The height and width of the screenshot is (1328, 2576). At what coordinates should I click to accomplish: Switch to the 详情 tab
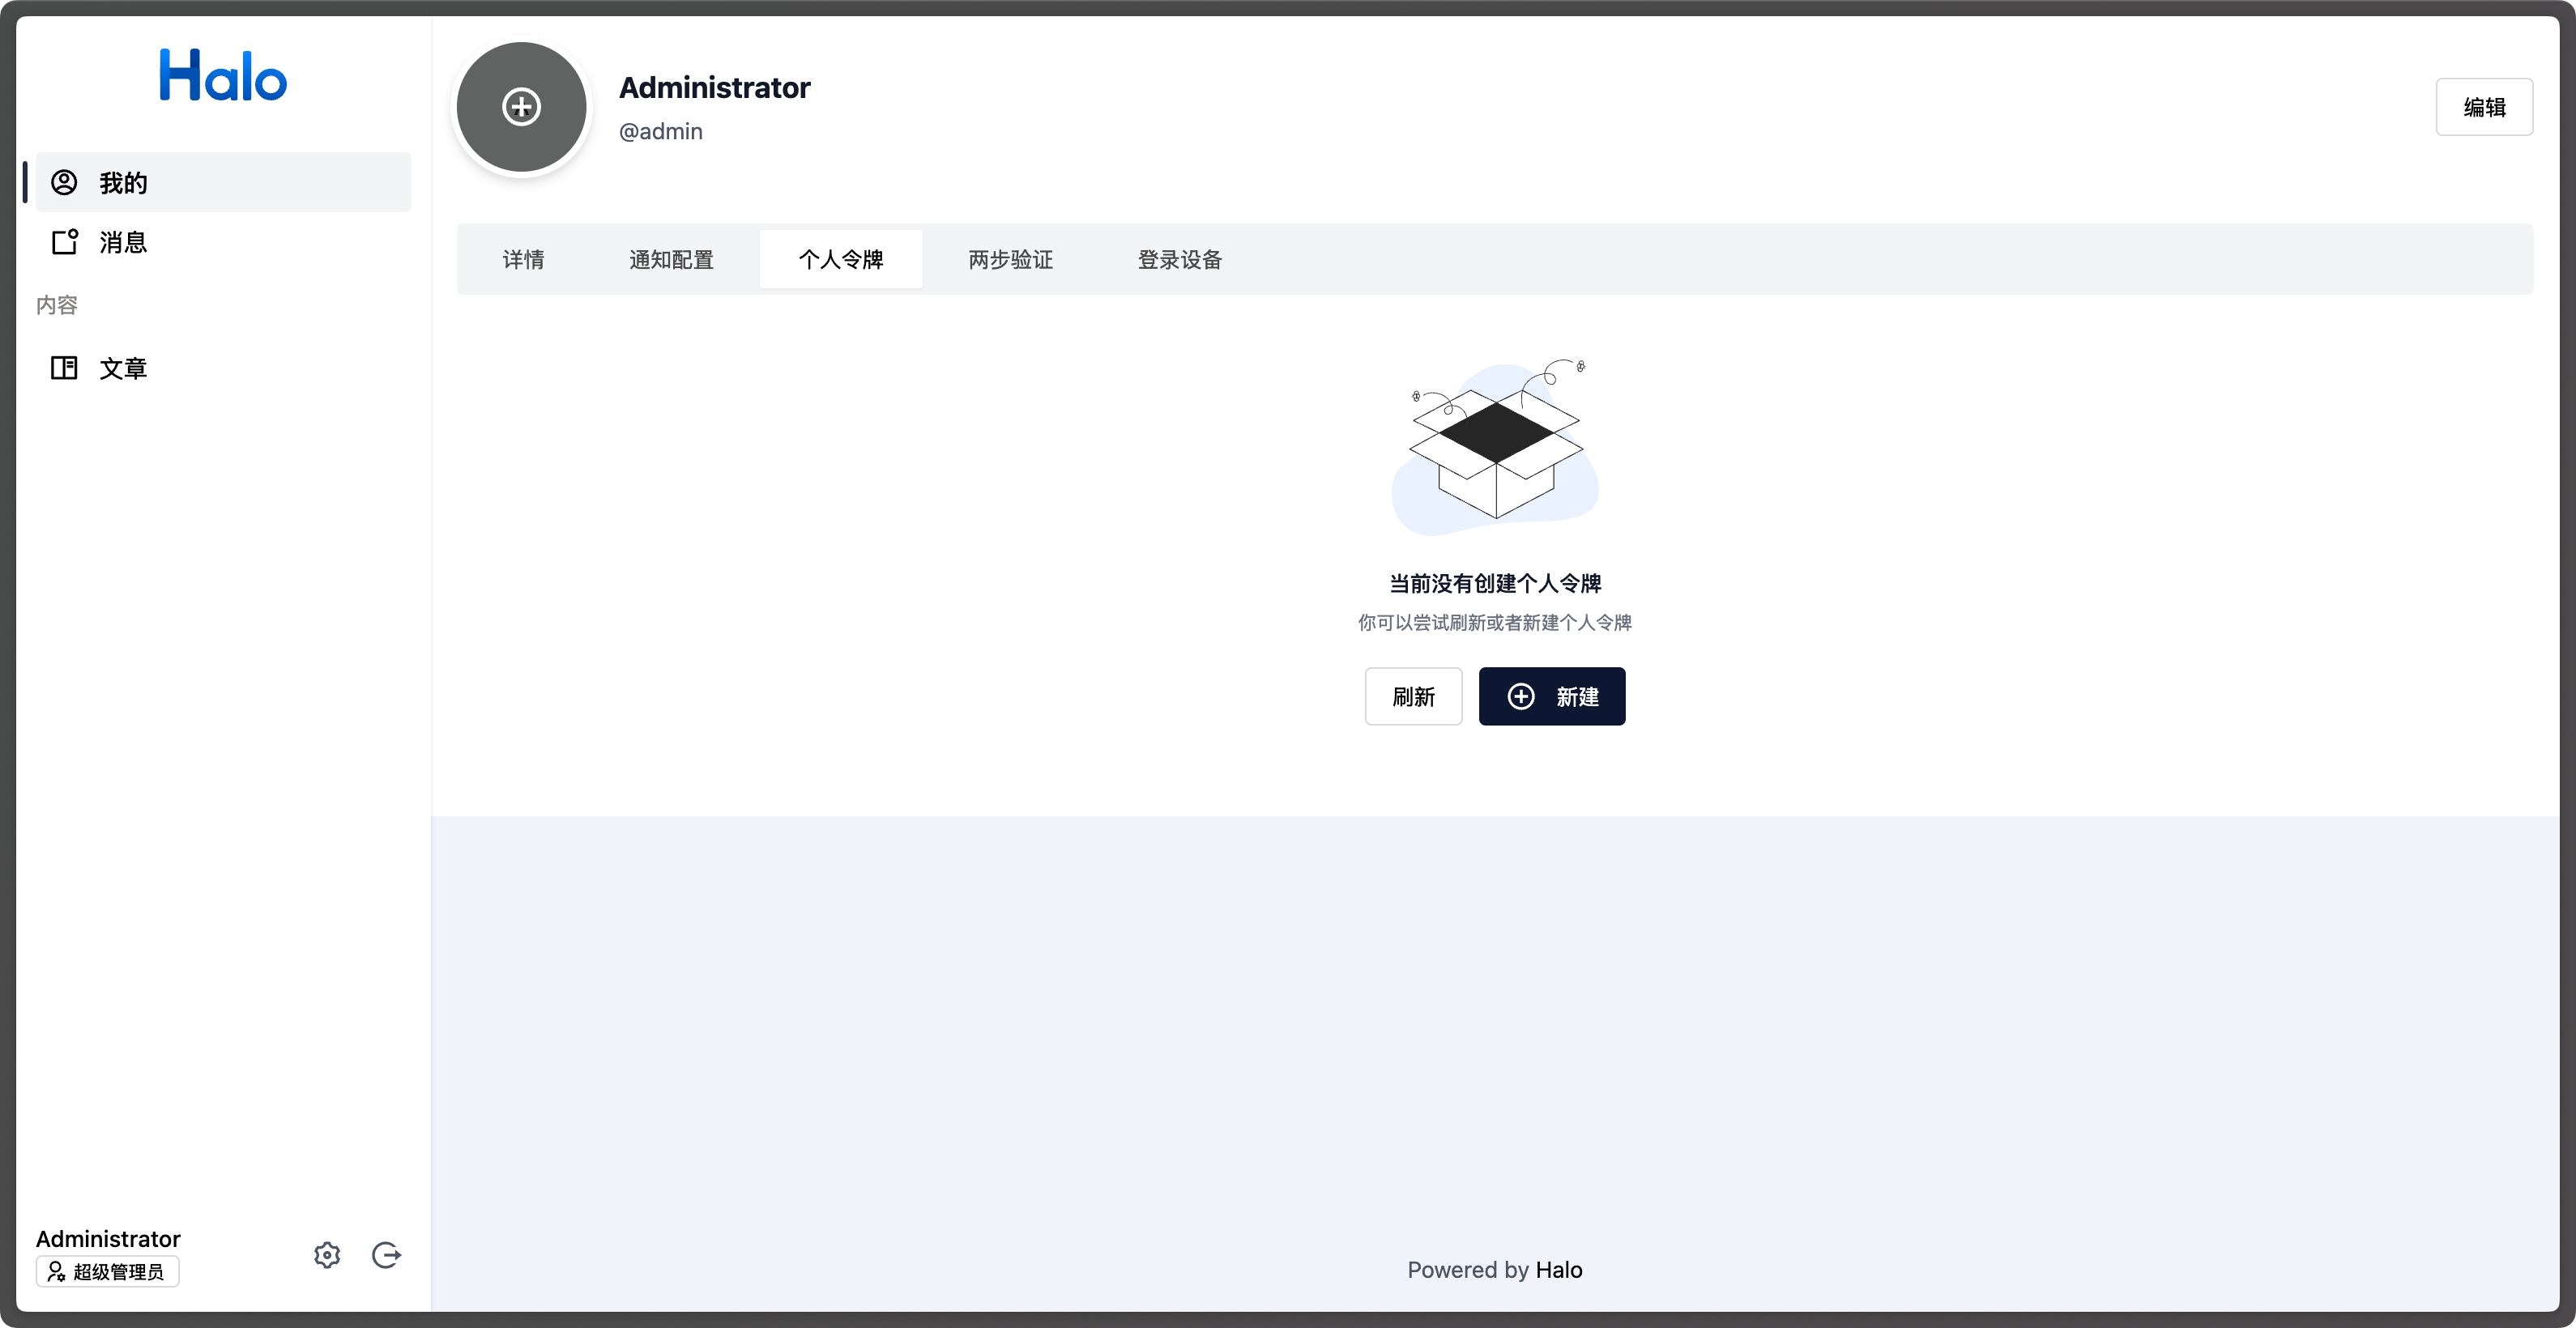[x=523, y=259]
